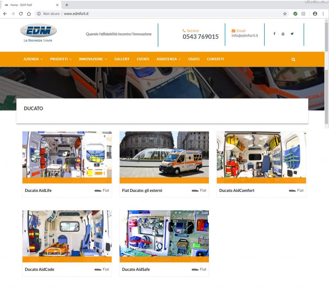The image size is (329, 294).
Task: Open the EDM Twitter profile
Action: pos(292,33)
